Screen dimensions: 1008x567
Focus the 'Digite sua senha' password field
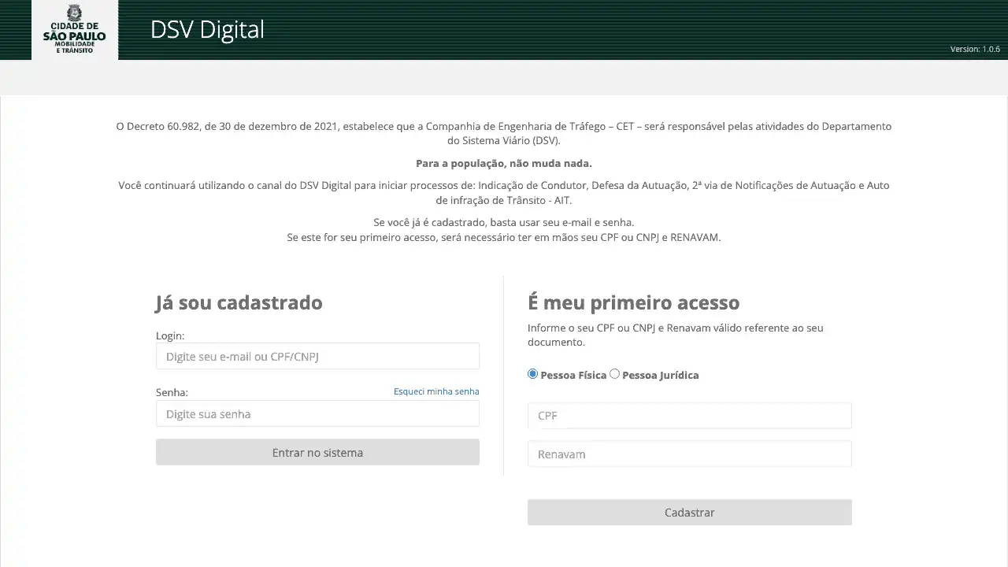[317, 414]
